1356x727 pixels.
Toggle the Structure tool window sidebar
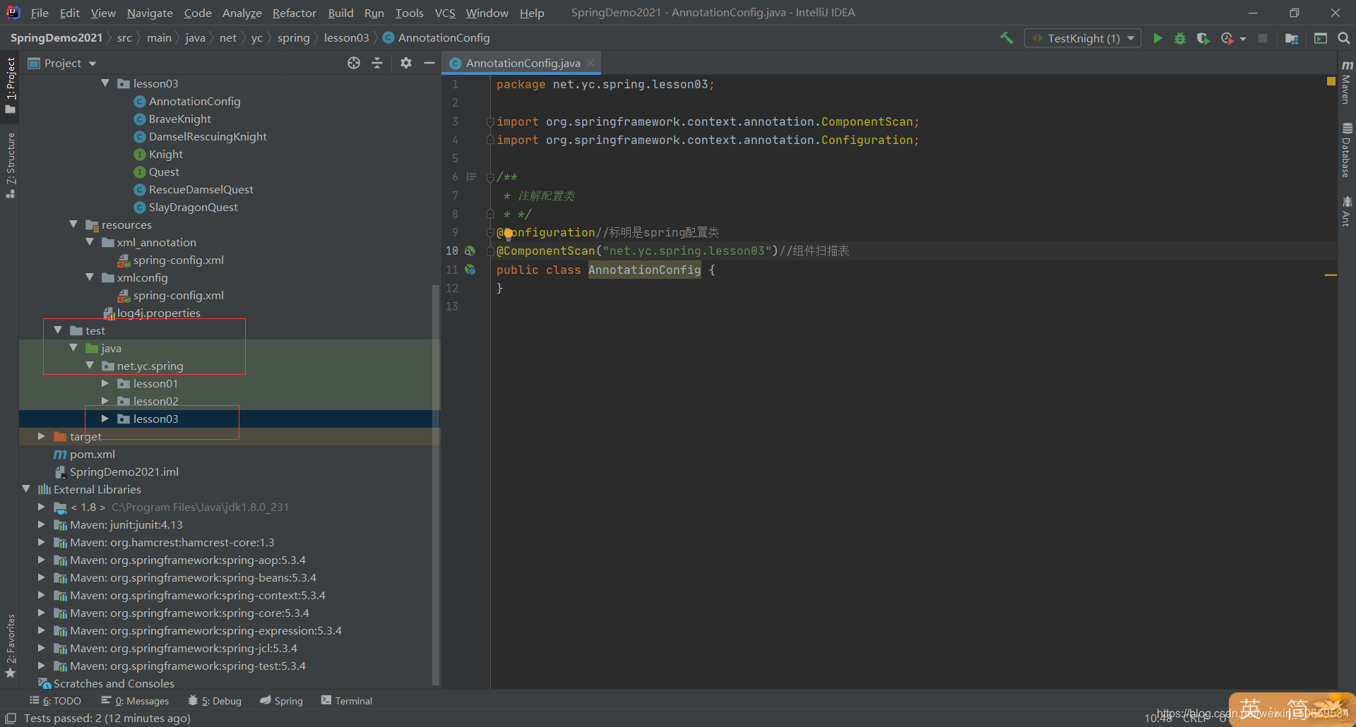click(10, 164)
